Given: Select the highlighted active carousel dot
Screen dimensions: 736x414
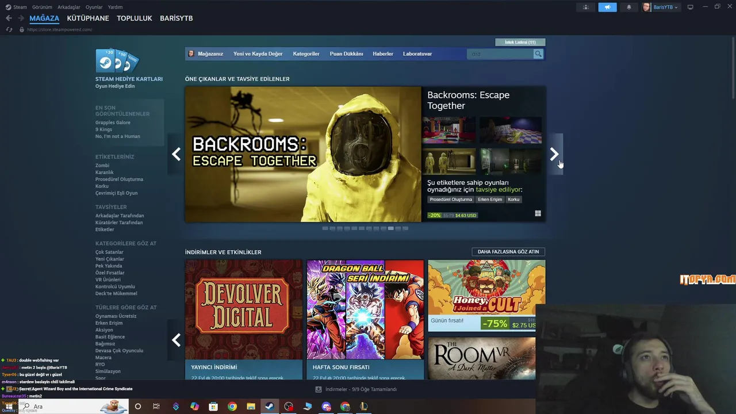Looking at the screenshot, I should pos(390,228).
